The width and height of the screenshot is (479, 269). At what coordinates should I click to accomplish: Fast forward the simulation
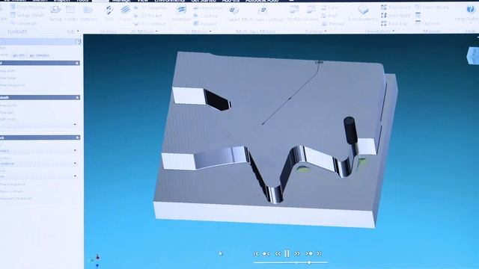pyautogui.click(x=297, y=253)
